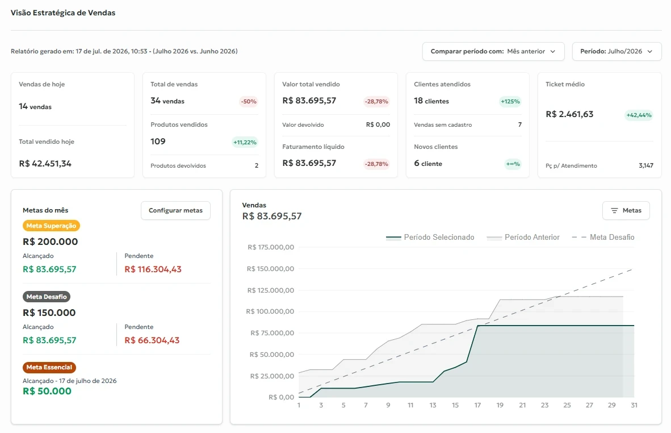Click the 3,147 value
This screenshot has width=671, height=433.
click(646, 165)
